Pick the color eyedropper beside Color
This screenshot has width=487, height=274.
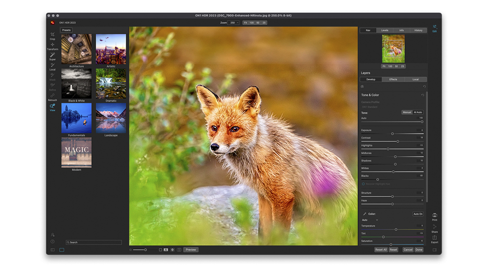[365, 214]
